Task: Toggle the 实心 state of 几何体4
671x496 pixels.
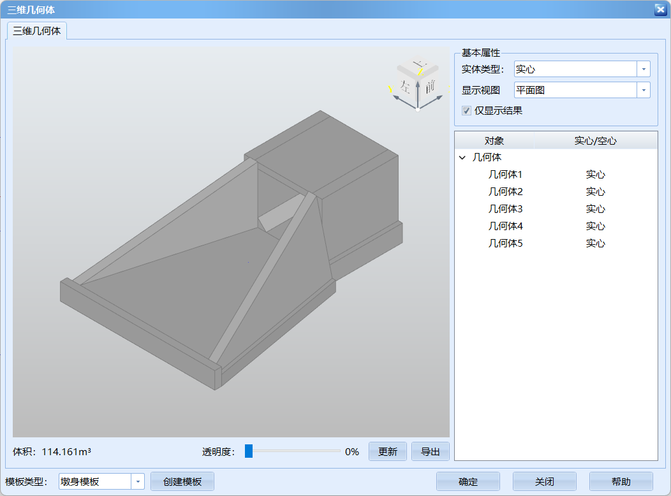Action: coord(595,226)
